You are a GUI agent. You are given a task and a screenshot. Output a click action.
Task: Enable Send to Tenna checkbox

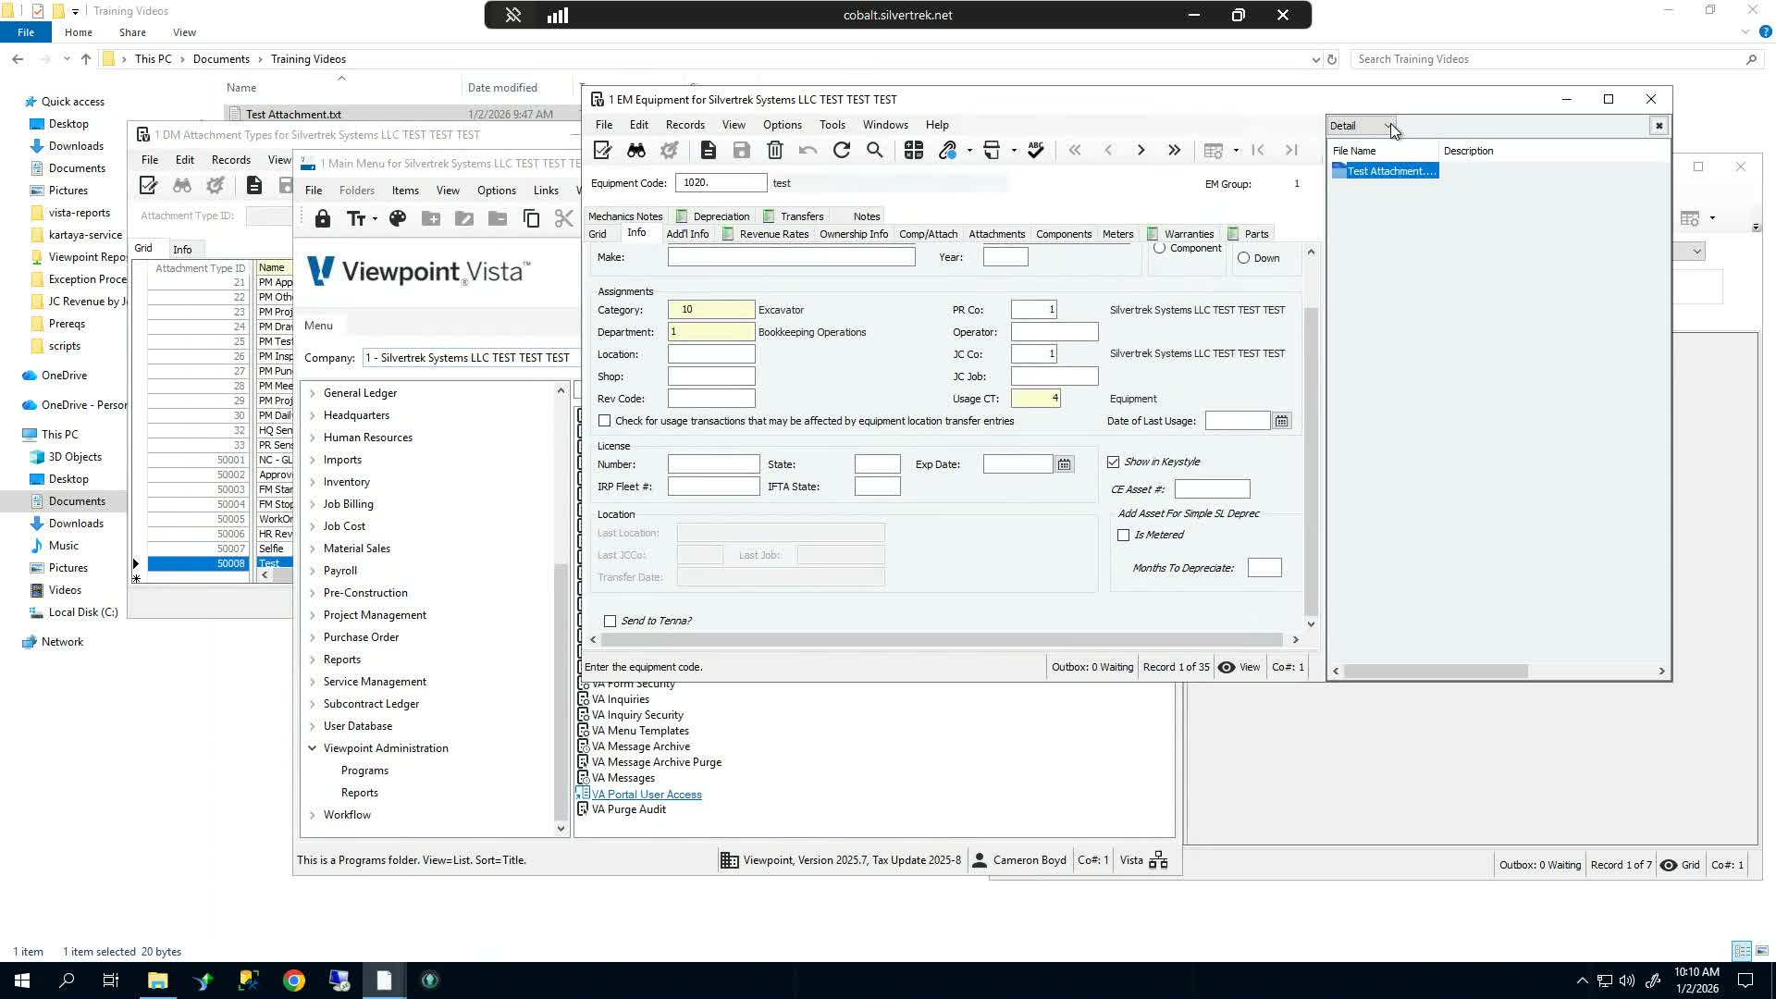pos(610,621)
